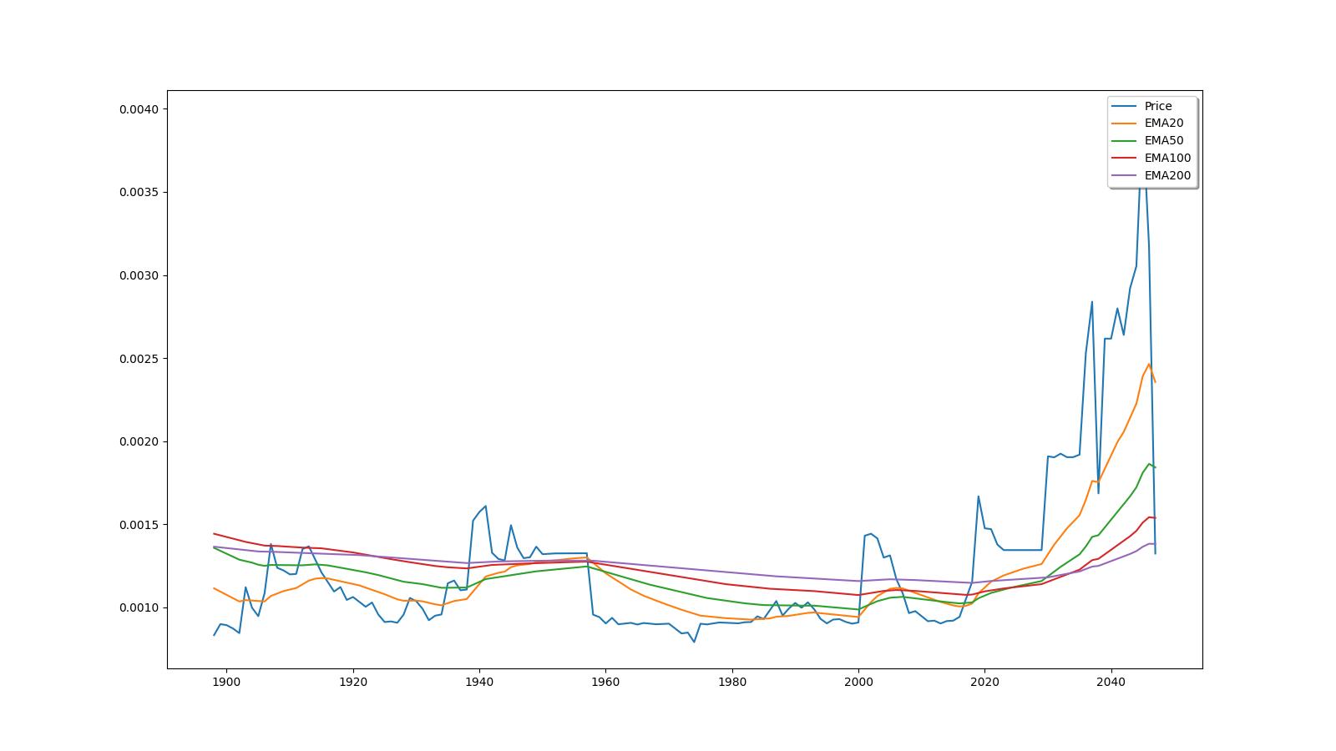Click the purple EMA200 line sample in legend

pyautogui.click(x=1125, y=176)
